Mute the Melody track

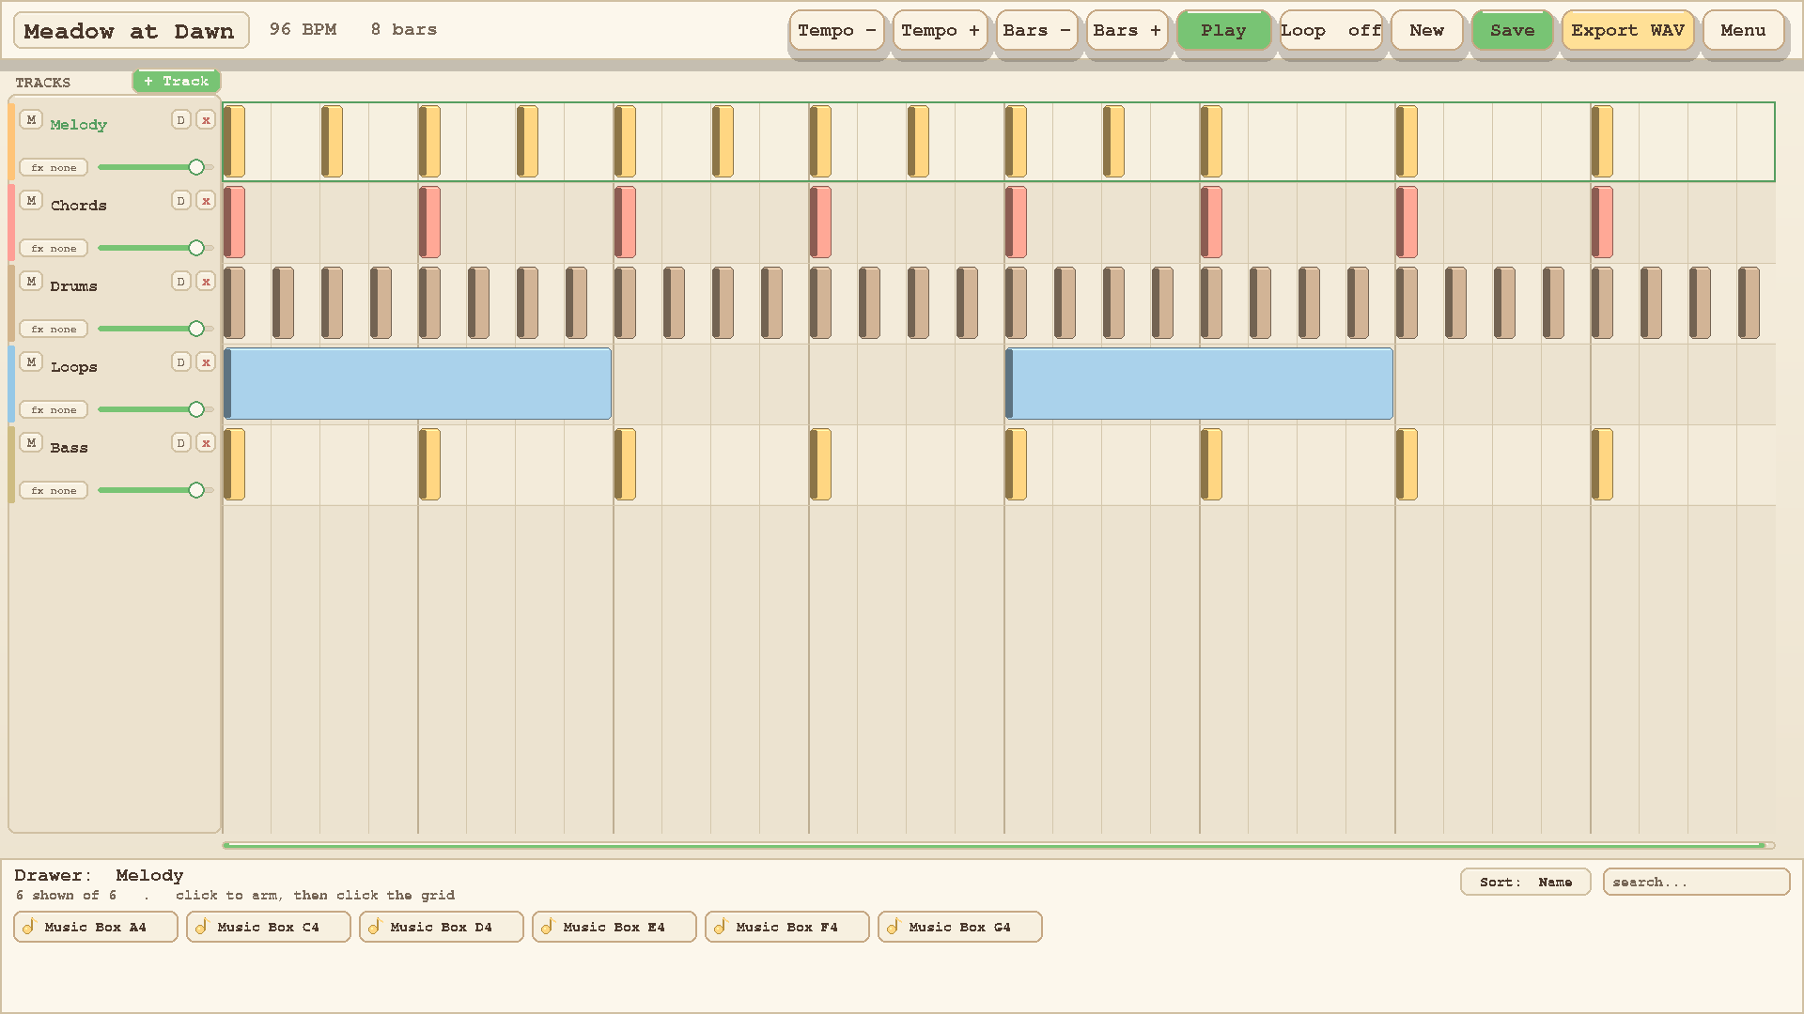point(31,120)
